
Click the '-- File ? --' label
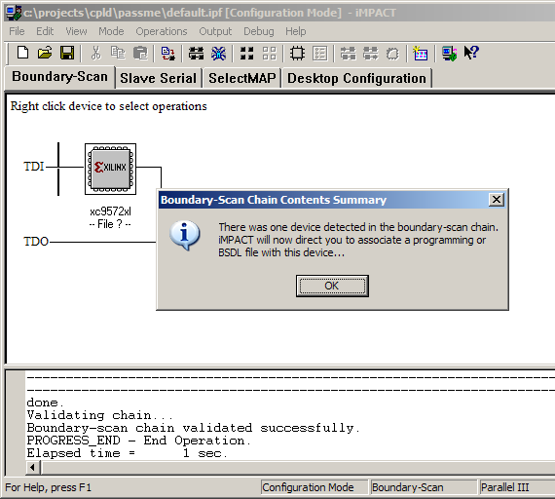110,224
